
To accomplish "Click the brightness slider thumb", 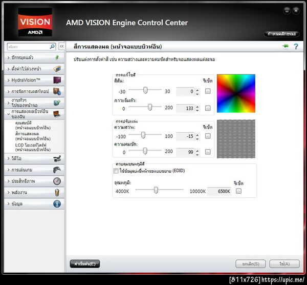I will click(x=143, y=135).
